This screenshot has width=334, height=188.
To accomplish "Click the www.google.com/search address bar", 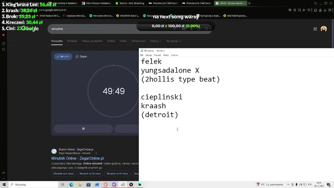I will (x=52, y=10).
